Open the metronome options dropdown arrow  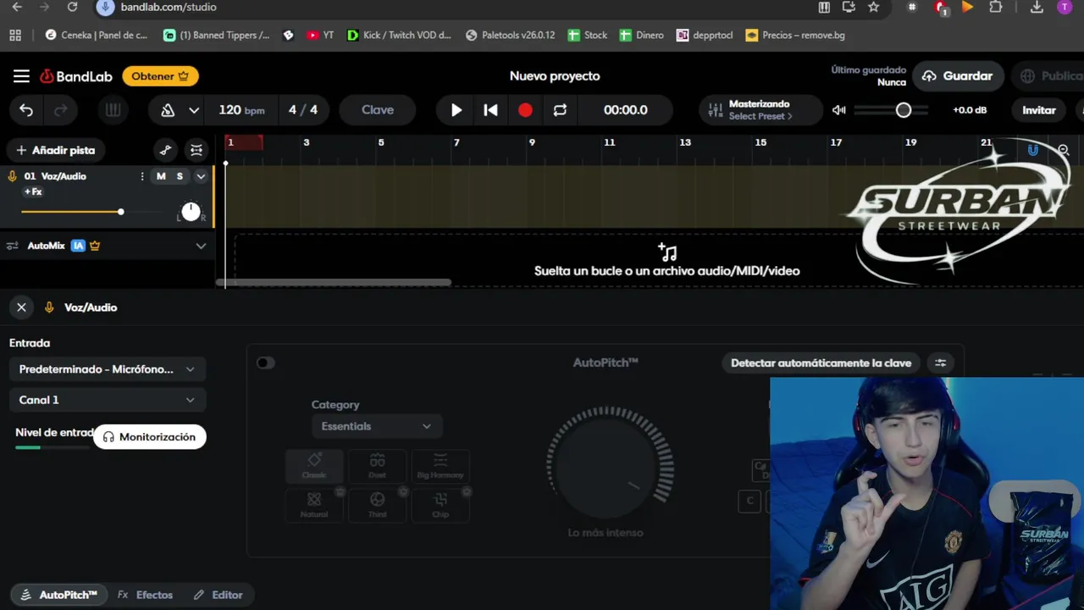tap(194, 110)
